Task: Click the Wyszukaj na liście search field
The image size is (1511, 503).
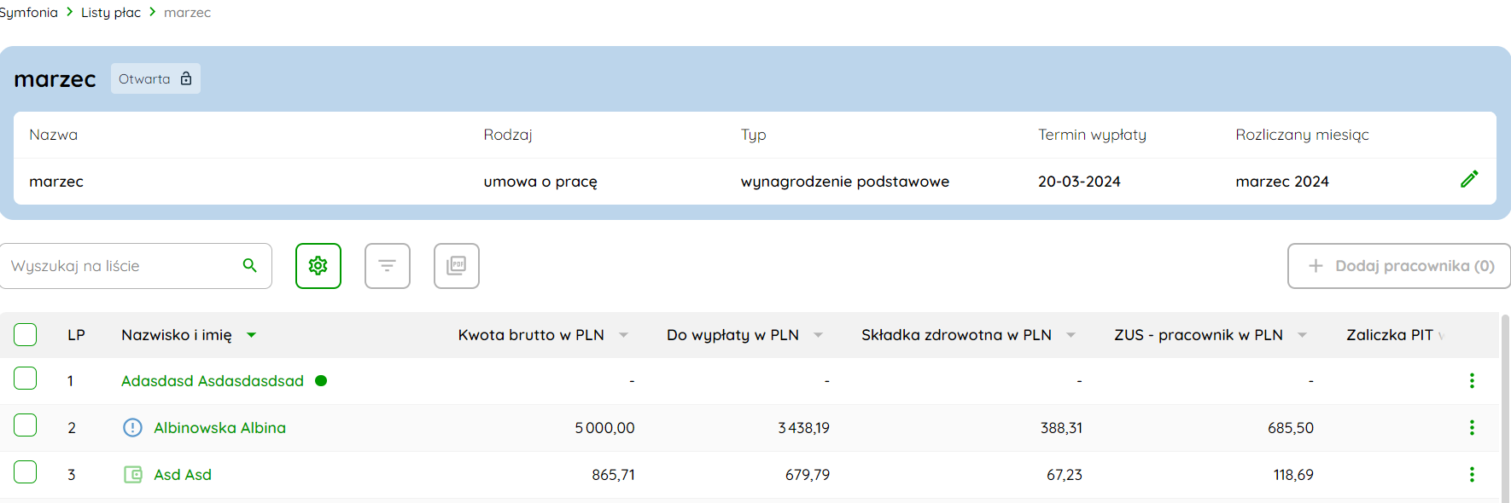Action: [x=120, y=266]
